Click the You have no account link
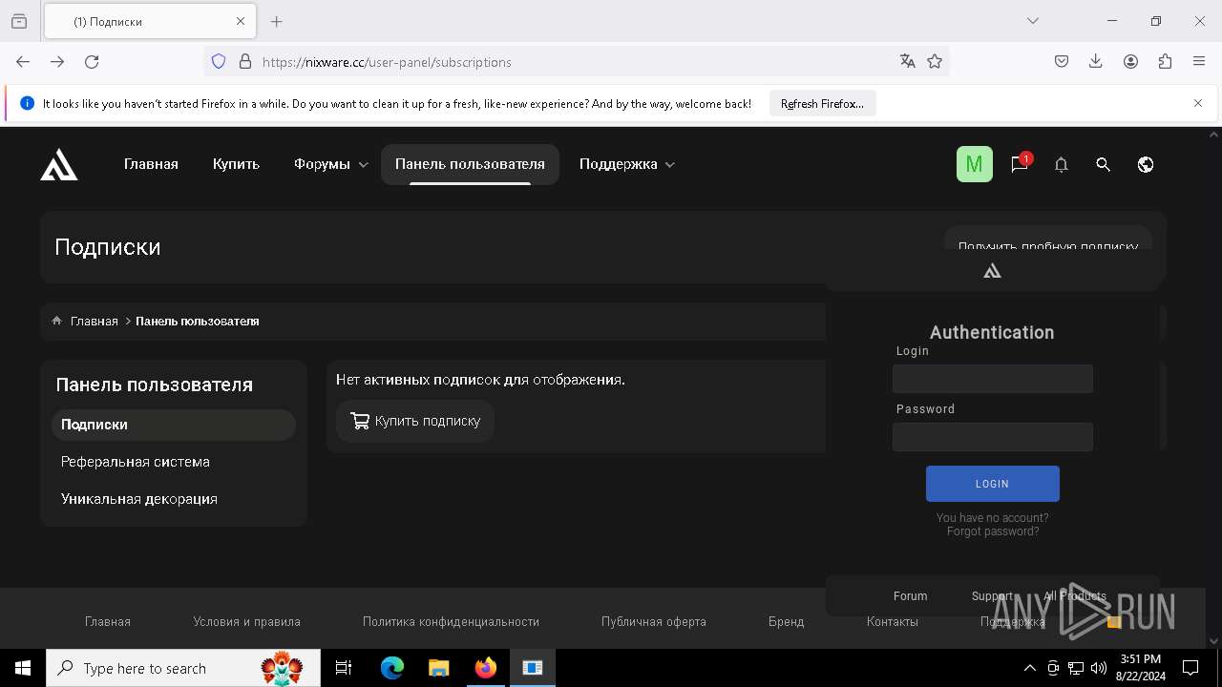Viewport: 1222px width, 687px height. coord(992,518)
